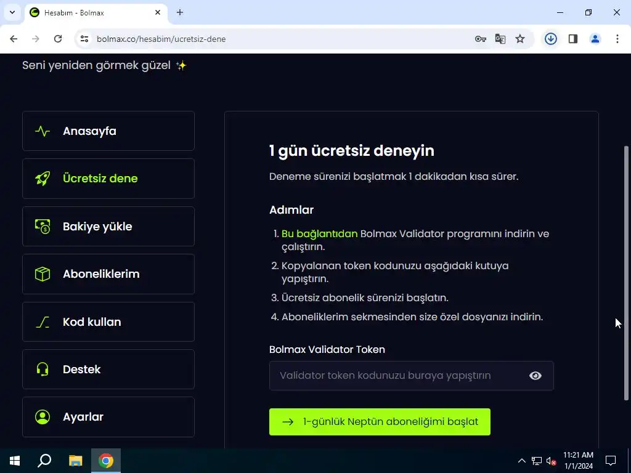Screen dimensions: 631x473
Task: Reload the Bolmax page
Action: (x=58, y=39)
